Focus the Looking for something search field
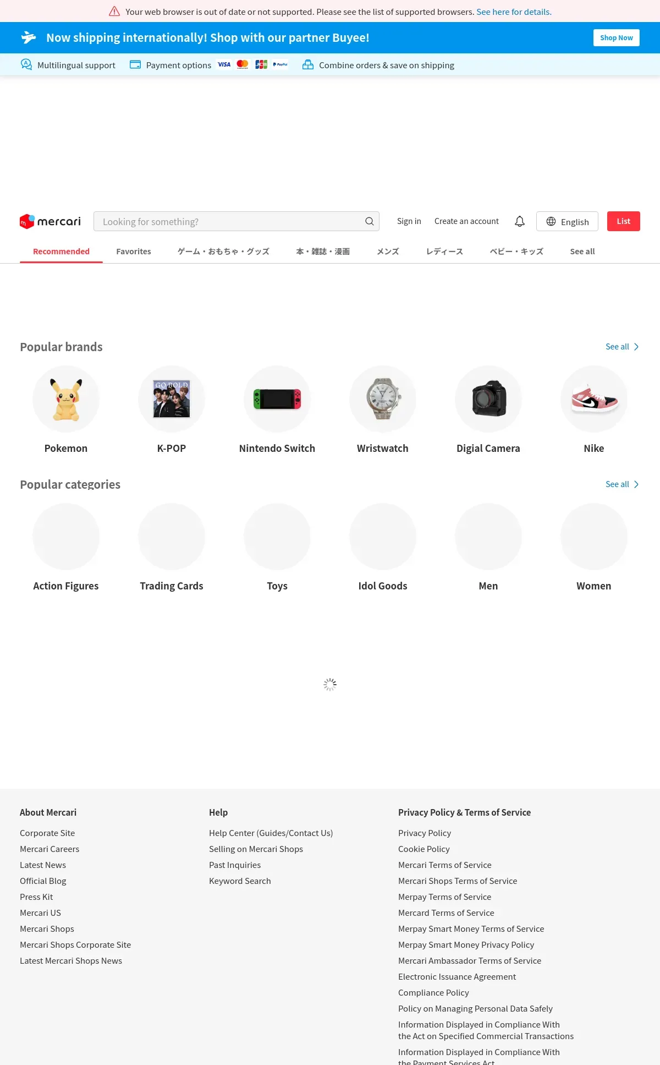 tap(237, 221)
